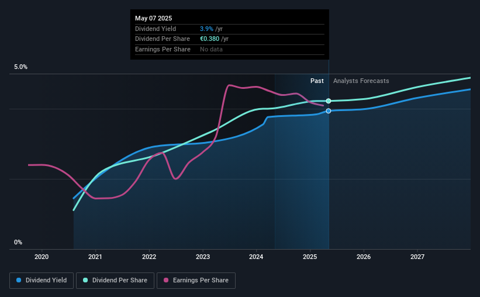The height and width of the screenshot is (297, 480).
Task: Select the teal dividend per share data point
Action: tap(329, 101)
